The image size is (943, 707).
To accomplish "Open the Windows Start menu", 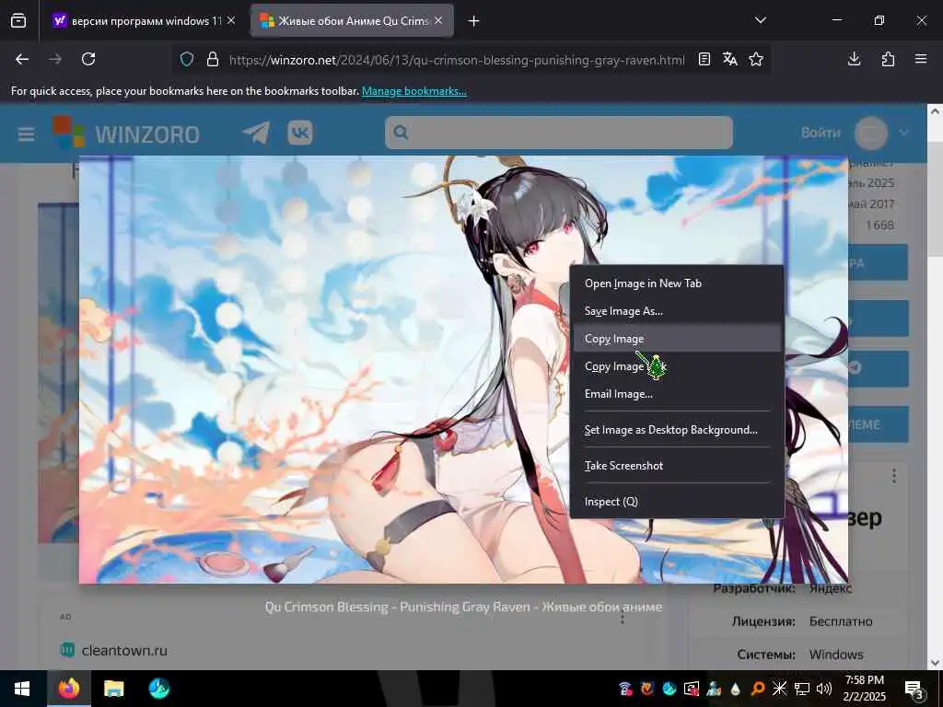I will [22, 689].
